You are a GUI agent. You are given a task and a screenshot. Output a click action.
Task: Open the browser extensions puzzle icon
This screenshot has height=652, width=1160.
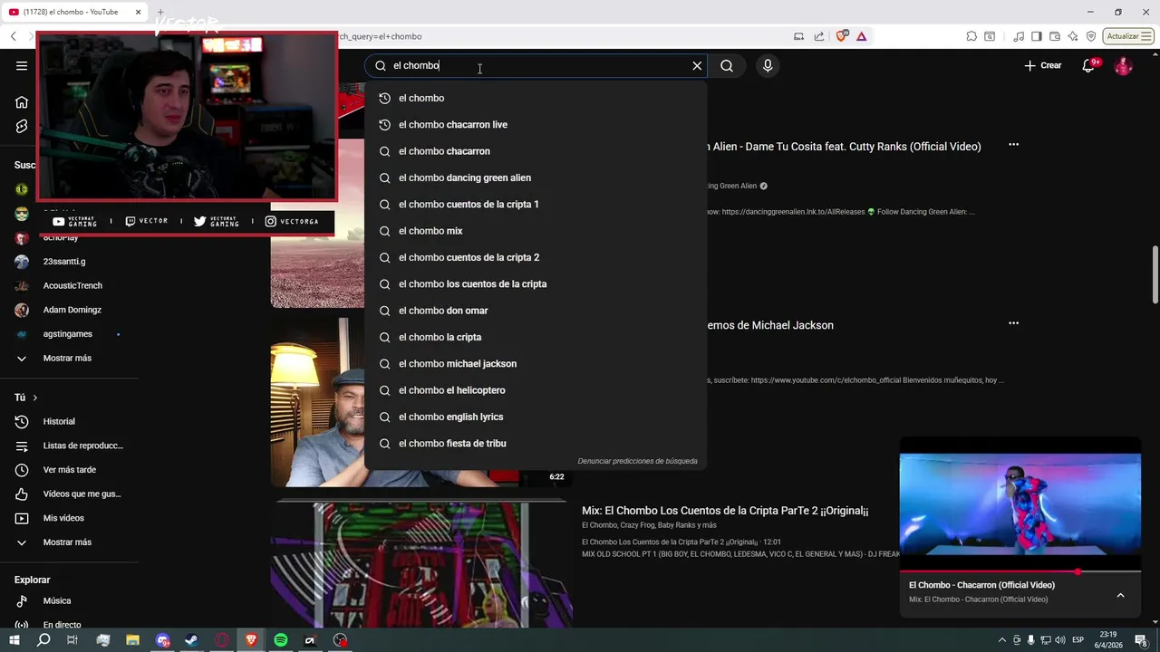[971, 36]
